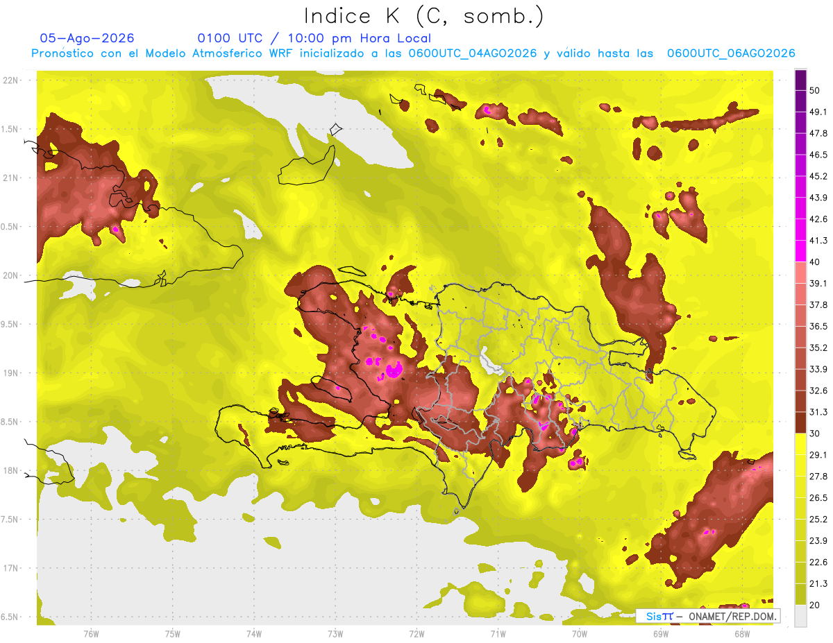Click the "71W" longitude axis label
Image resolution: width=833 pixels, height=643 pixels.
(x=498, y=634)
